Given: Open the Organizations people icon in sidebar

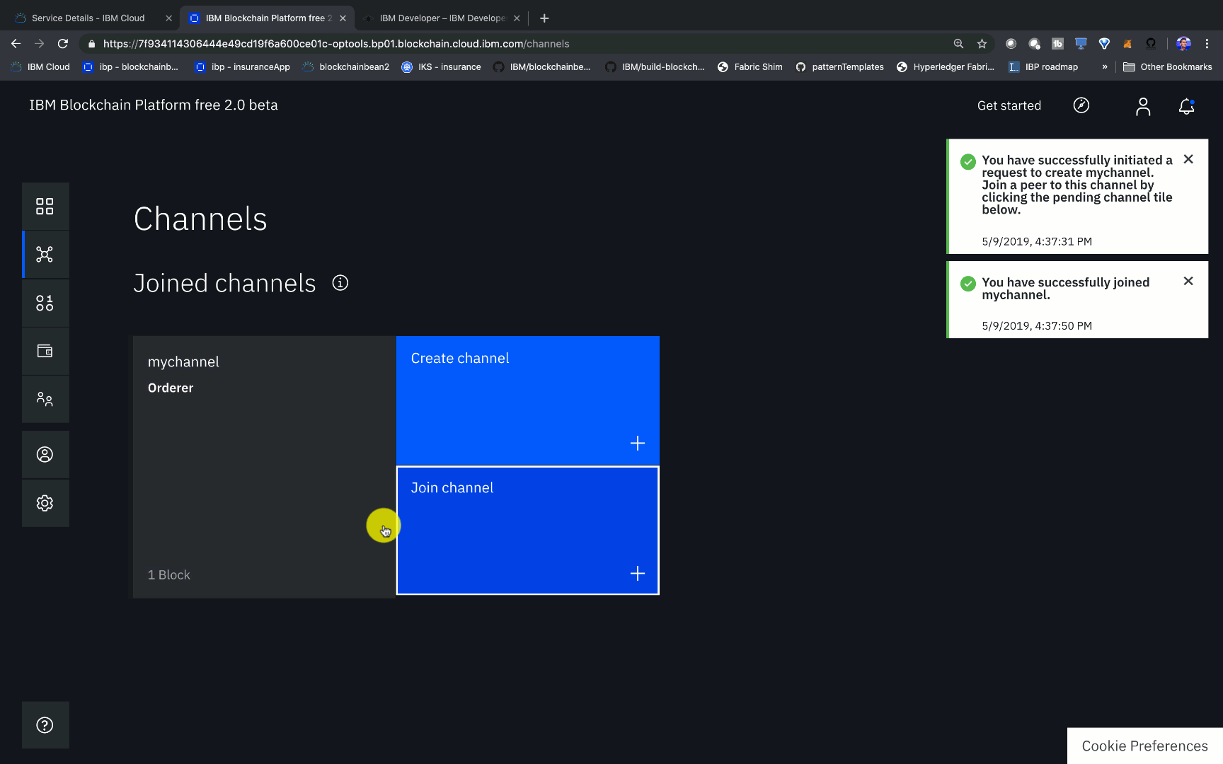Looking at the screenshot, I should (x=45, y=399).
